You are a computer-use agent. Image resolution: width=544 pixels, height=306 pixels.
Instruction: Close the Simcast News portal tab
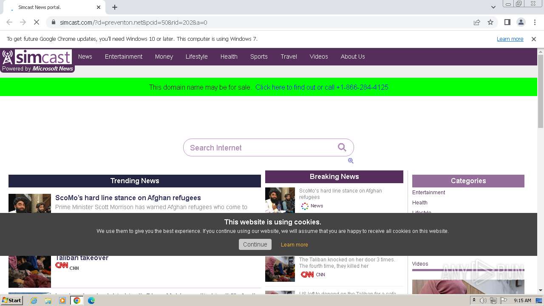99,7
